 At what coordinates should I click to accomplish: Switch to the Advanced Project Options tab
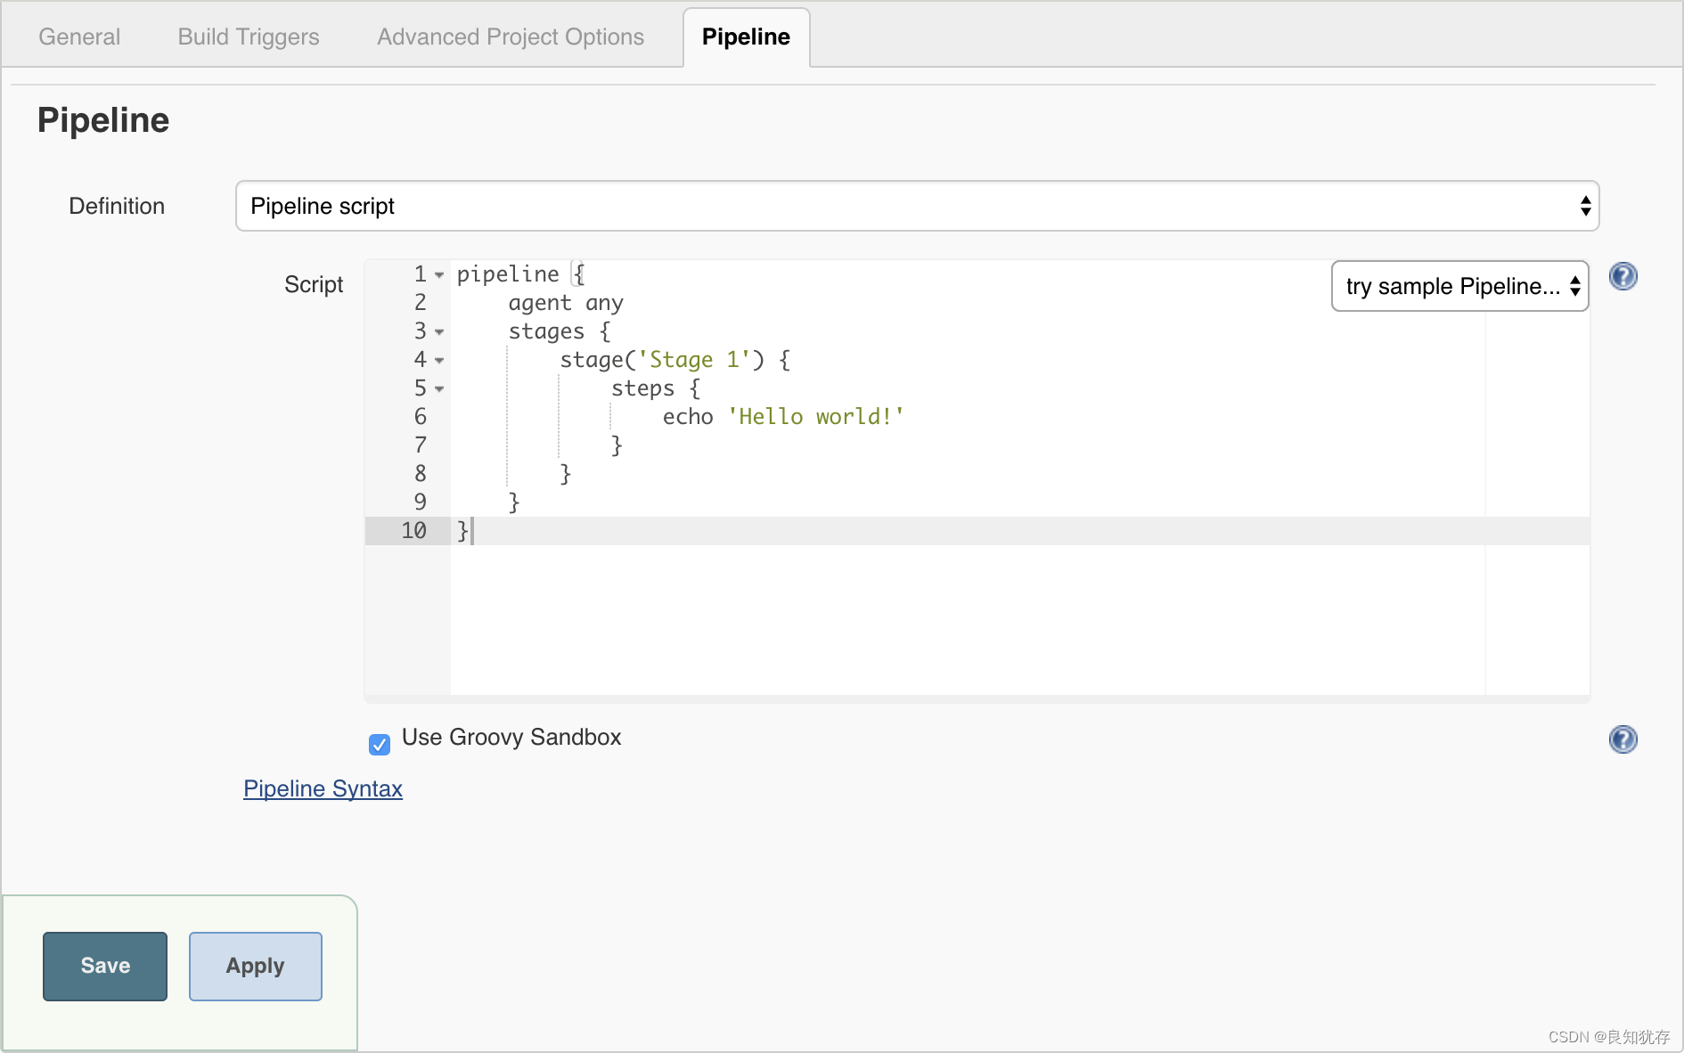point(510,37)
